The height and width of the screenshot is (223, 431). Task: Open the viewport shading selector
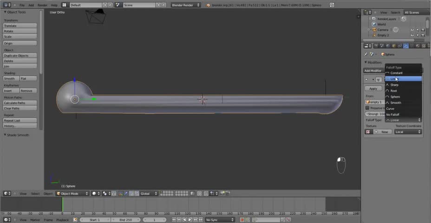pos(95,194)
